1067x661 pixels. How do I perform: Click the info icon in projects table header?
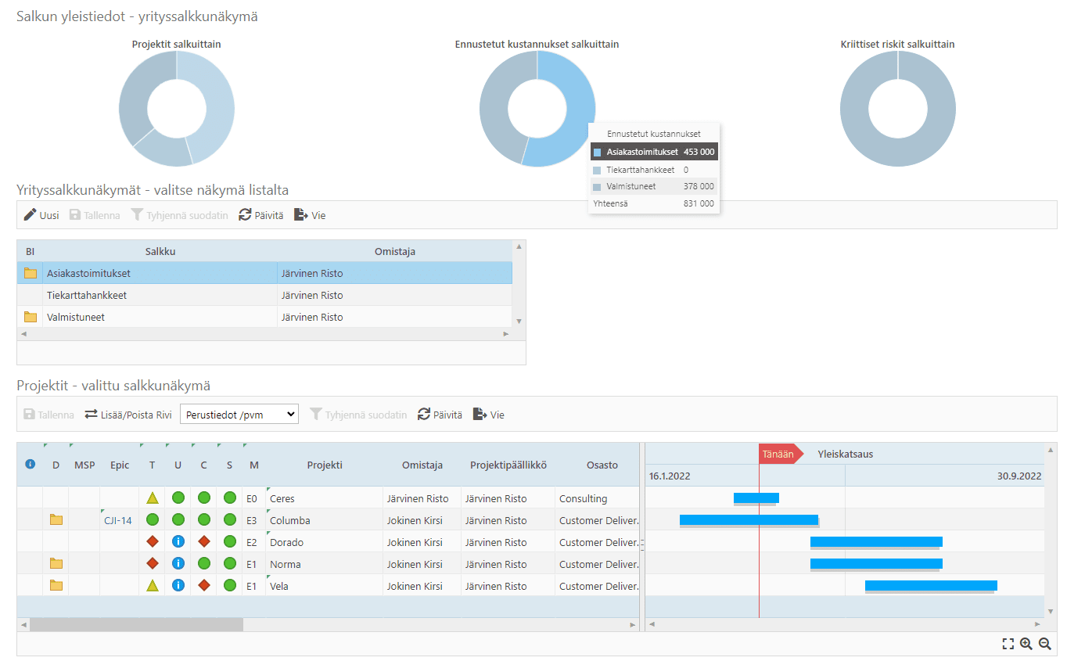[31, 465]
